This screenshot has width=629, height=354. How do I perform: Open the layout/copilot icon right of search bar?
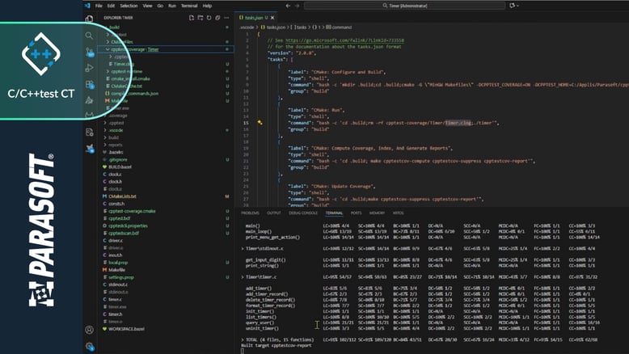514,6
